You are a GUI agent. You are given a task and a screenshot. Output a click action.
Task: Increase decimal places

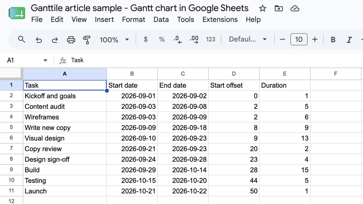[x=194, y=40]
